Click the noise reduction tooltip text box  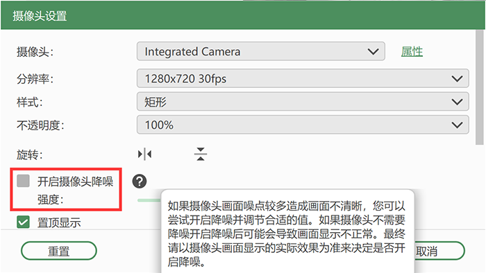287,231
